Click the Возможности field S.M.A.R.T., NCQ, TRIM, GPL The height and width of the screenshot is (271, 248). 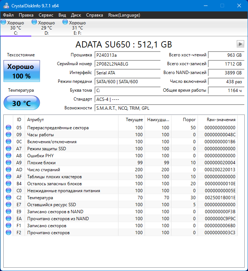click(169, 108)
